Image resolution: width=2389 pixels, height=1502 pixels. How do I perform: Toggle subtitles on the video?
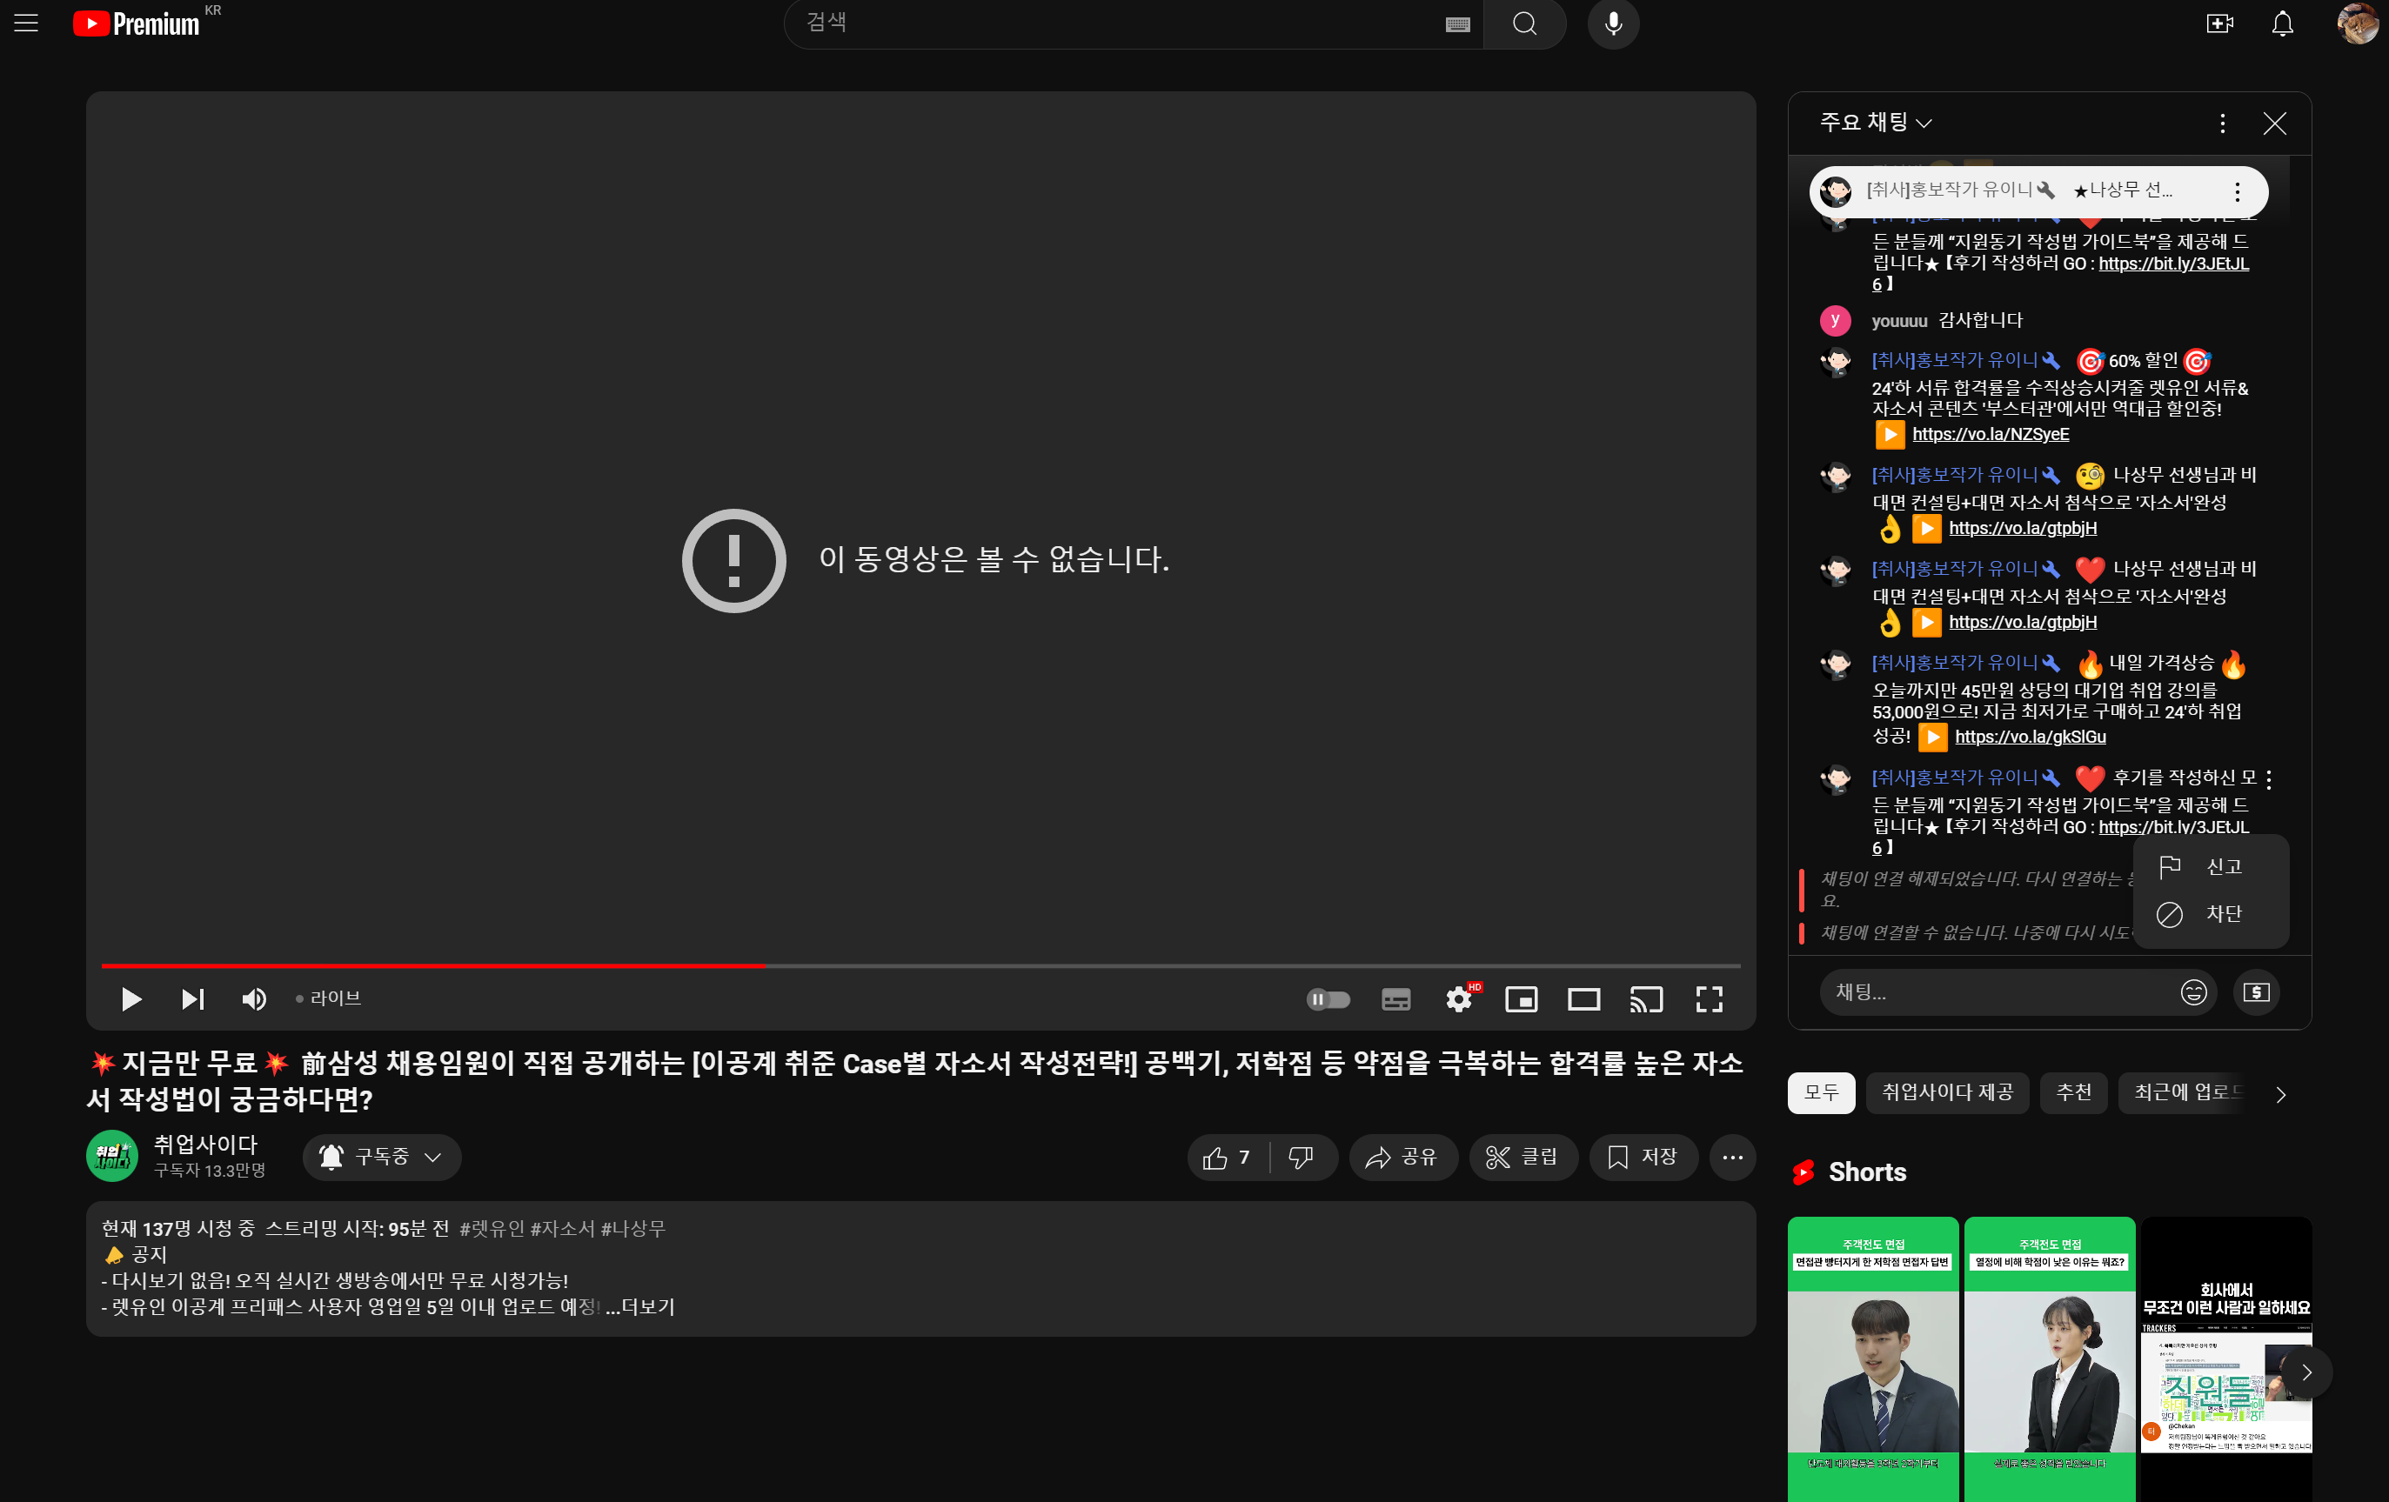pos(1395,999)
